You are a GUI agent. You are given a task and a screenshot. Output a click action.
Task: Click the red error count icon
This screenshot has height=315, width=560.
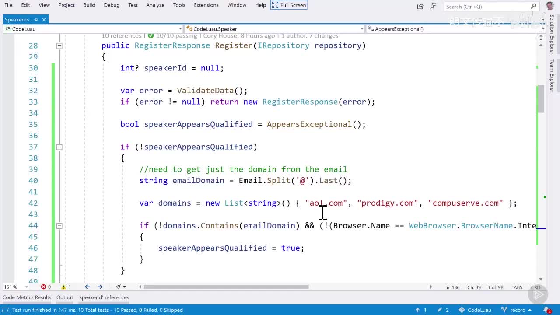coord(43,287)
